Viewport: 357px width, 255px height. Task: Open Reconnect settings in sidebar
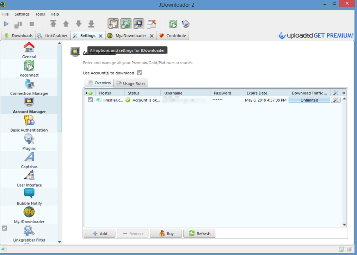pos(29,68)
